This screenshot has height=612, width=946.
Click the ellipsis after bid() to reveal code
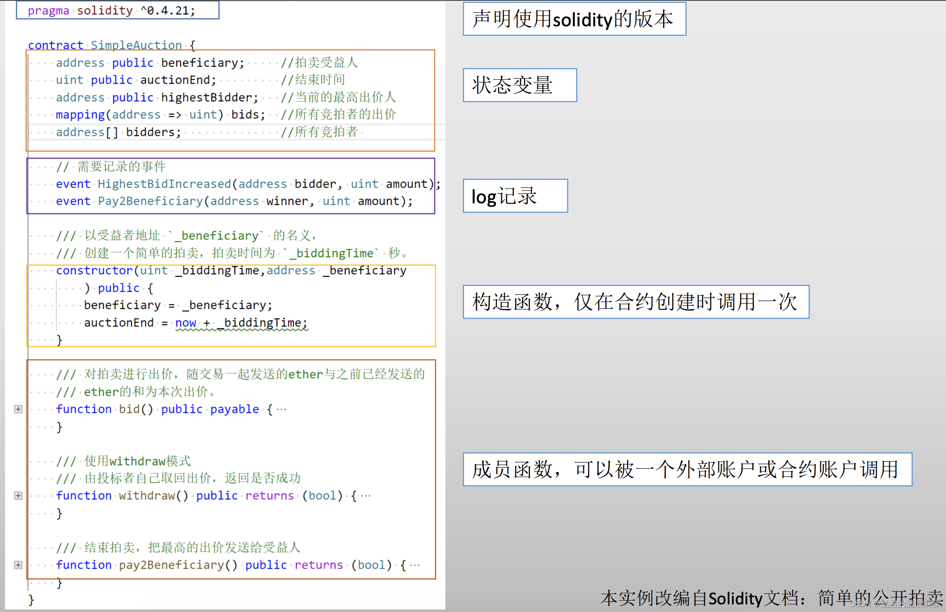[282, 409]
